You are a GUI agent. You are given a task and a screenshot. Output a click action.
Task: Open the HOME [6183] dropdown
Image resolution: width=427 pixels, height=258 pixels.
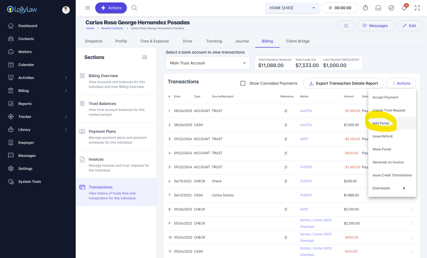[292, 8]
